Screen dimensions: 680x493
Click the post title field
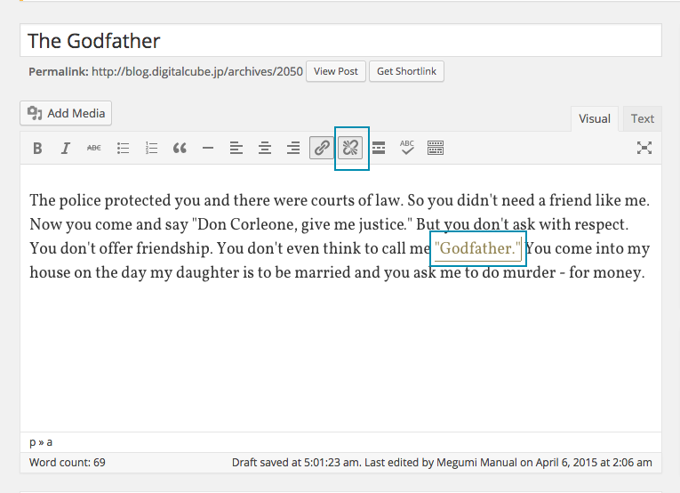click(x=340, y=41)
